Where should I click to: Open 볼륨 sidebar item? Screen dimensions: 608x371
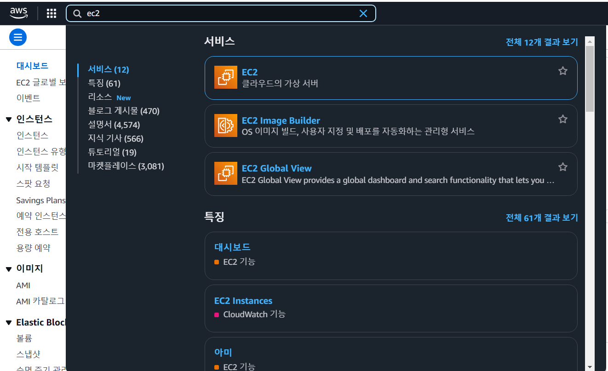point(24,338)
